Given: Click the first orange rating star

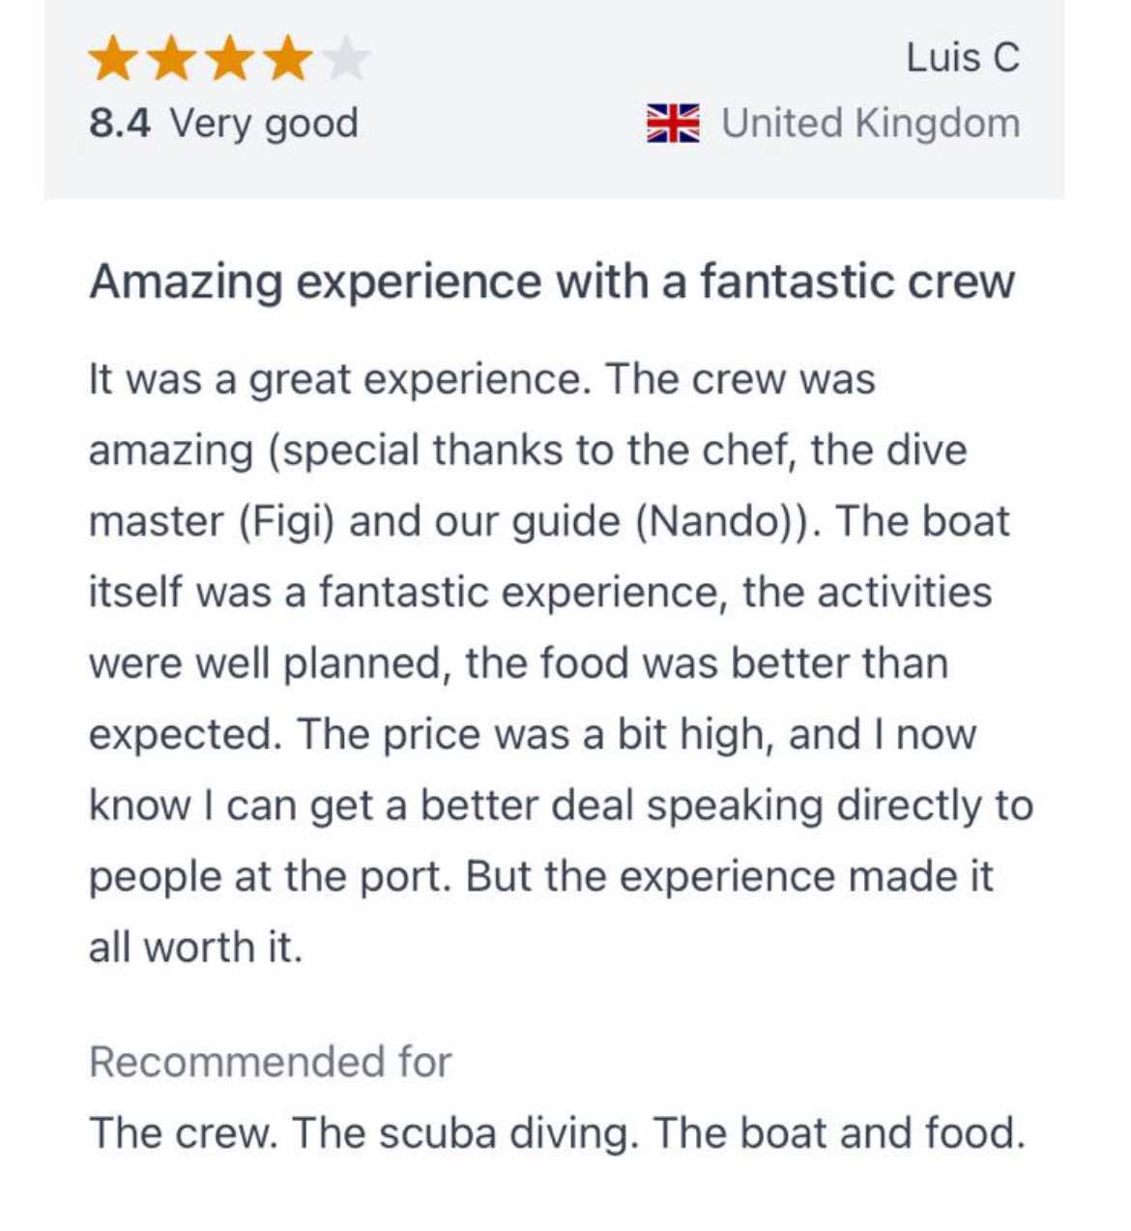Looking at the screenshot, I should point(115,58).
